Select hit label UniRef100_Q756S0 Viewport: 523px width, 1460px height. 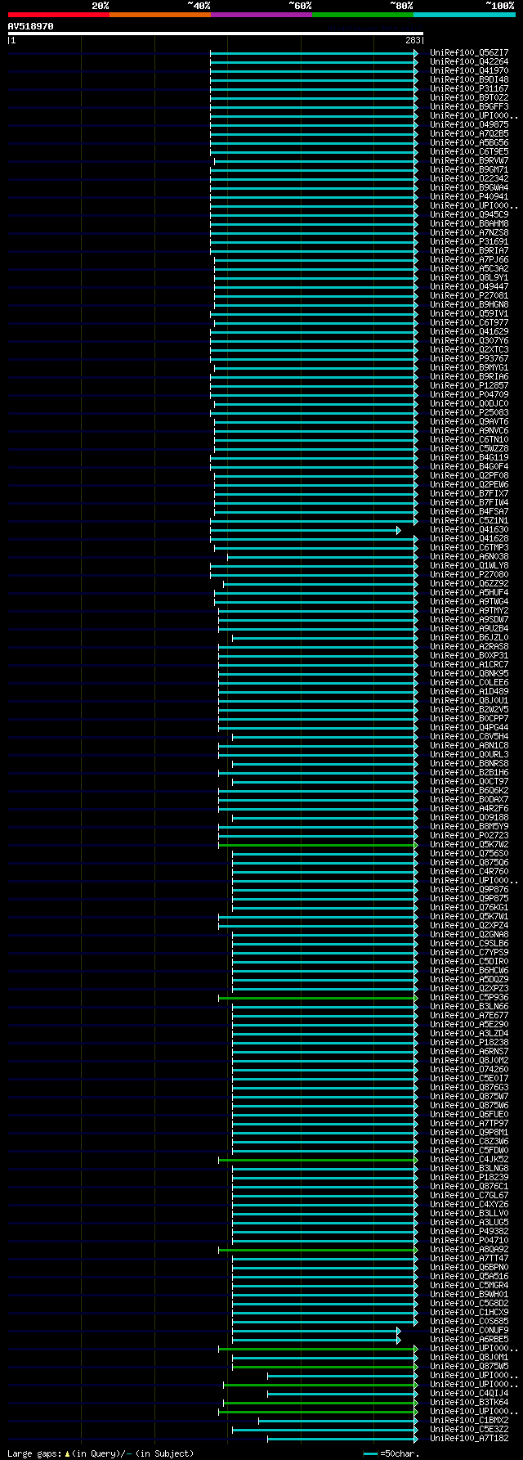[469, 853]
